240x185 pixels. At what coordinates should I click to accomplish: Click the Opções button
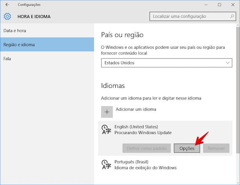coord(187,148)
